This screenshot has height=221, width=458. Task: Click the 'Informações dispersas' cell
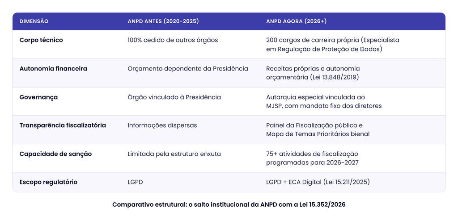click(162, 125)
